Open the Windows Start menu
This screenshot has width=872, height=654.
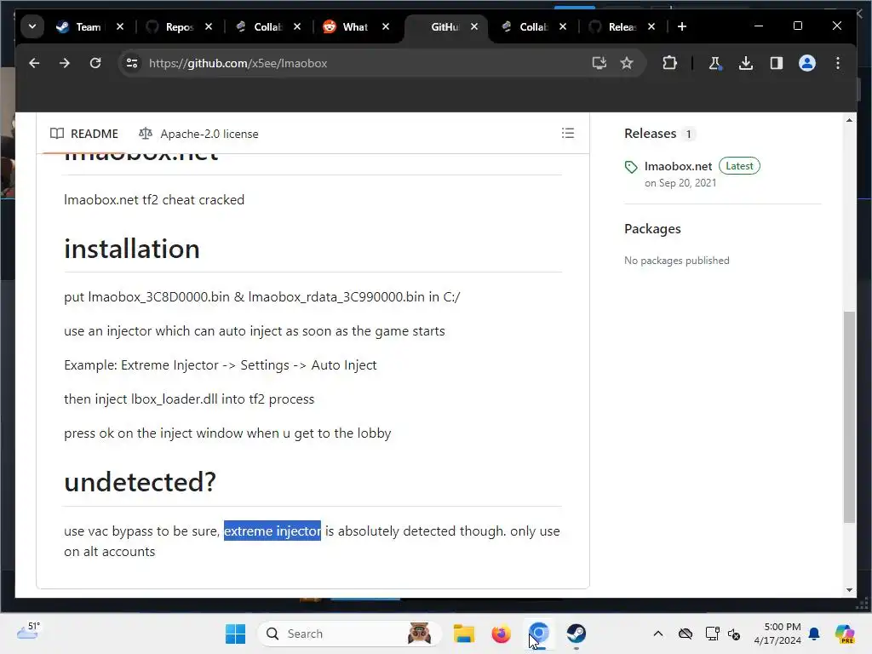tap(235, 634)
